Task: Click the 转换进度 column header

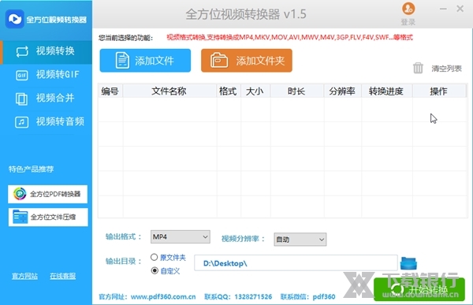Action: [386, 91]
